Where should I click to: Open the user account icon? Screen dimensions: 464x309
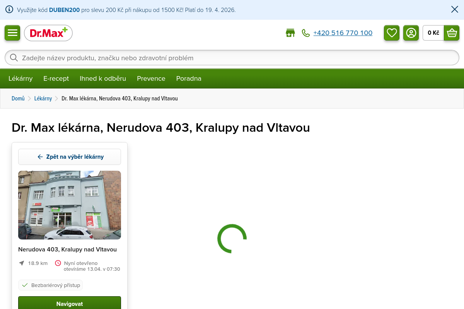click(411, 33)
